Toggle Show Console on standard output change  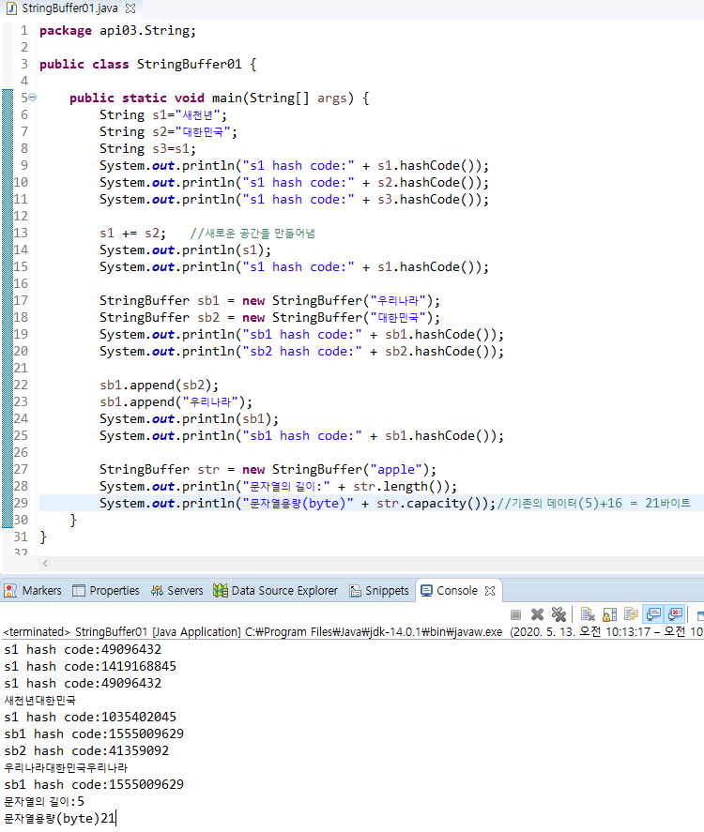[653, 614]
